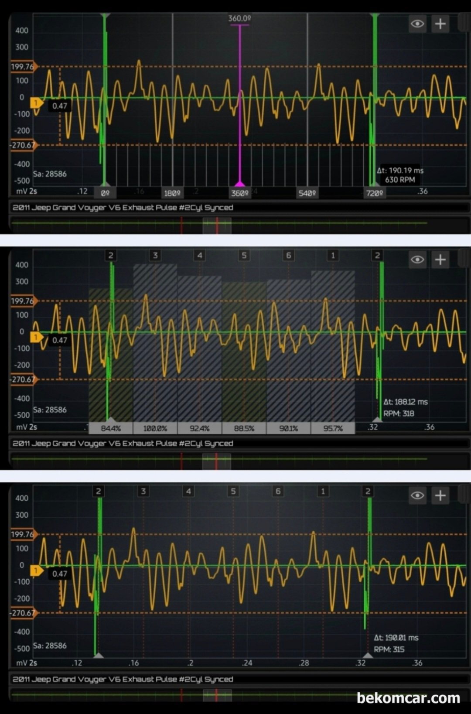
Task: Select channel 1 orange marker in bottom panel
Action: click(x=36, y=571)
